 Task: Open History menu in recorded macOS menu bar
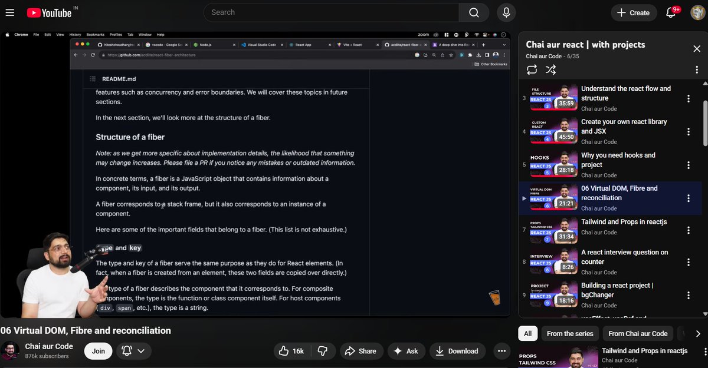click(75, 35)
